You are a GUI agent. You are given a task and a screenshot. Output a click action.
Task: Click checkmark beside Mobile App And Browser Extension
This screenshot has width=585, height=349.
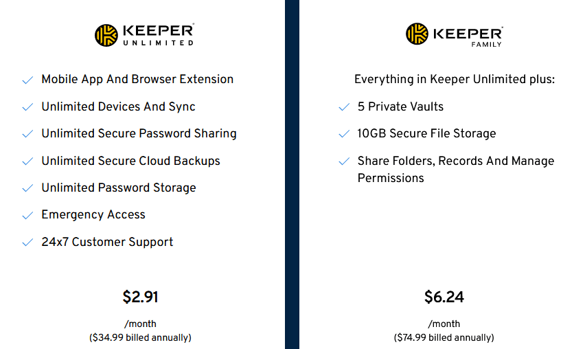point(27,80)
